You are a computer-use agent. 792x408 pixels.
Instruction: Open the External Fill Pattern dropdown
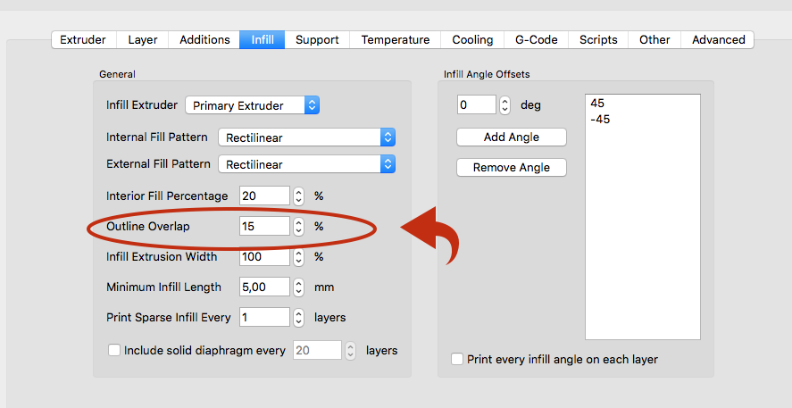[306, 164]
